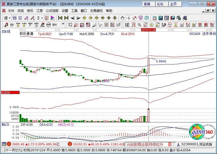Jump to last bar with skip-end arrow
The width and height of the screenshot is (217, 154).
coord(66,18)
